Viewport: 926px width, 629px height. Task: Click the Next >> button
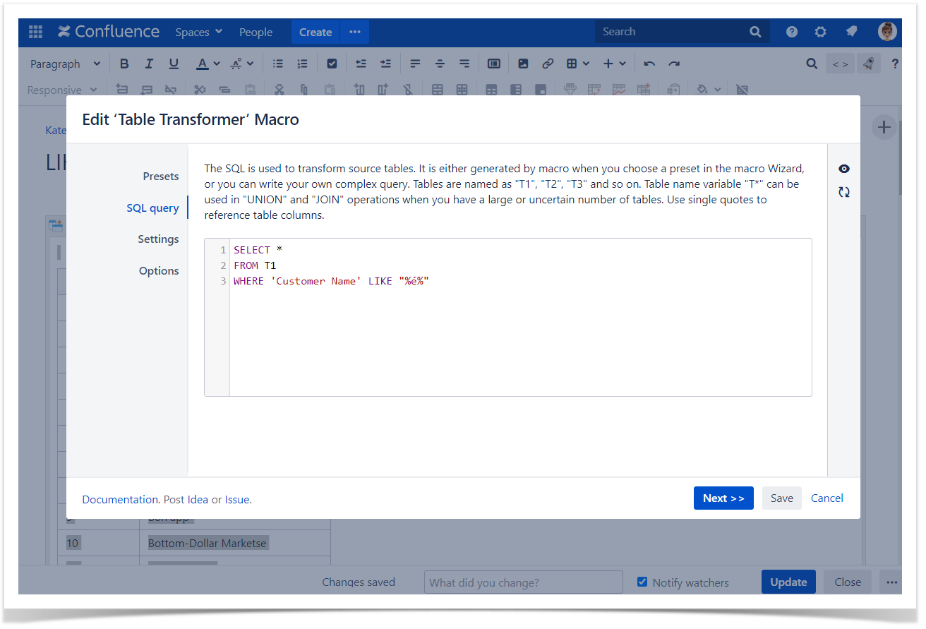pos(723,498)
